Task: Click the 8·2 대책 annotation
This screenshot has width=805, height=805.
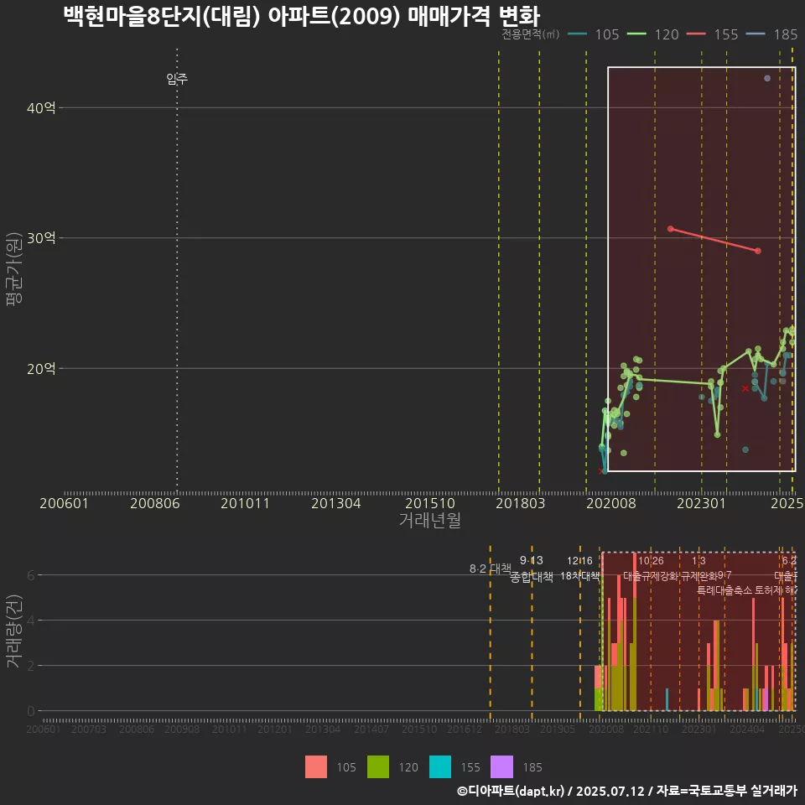Action: [x=491, y=569]
